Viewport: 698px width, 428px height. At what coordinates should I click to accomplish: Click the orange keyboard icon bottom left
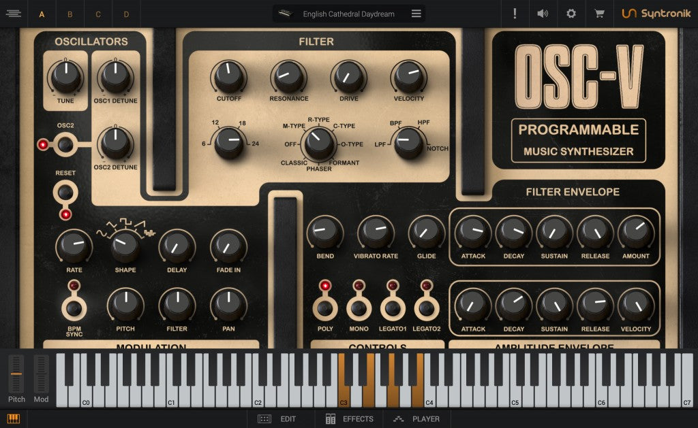[14, 418]
